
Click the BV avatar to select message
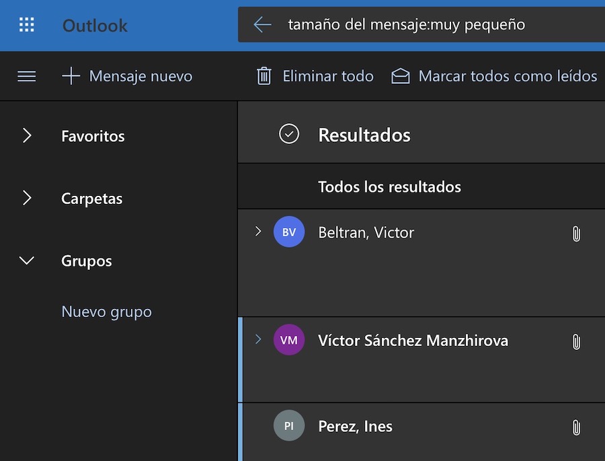[x=289, y=232]
